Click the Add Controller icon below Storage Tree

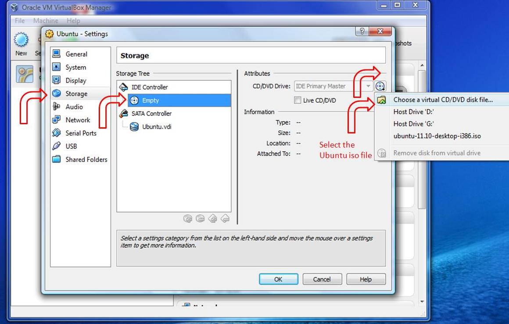pos(188,219)
